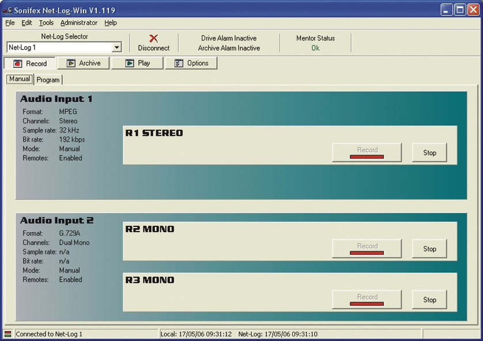Click the Sonifex application icon in title bar
Viewport: 483px width, 341px height.
pos(7,7)
